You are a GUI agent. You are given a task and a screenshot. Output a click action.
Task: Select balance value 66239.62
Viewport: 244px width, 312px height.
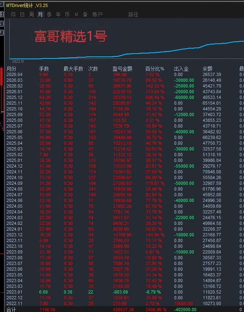[212, 137]
